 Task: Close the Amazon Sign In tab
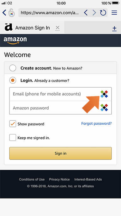pos(57,28)
